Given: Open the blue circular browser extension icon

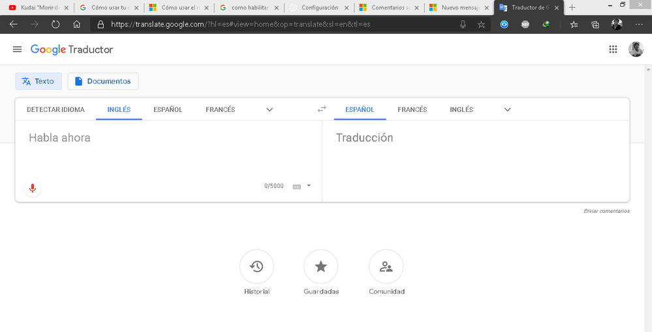Looking at the screenshot, I should coord(504,25).
